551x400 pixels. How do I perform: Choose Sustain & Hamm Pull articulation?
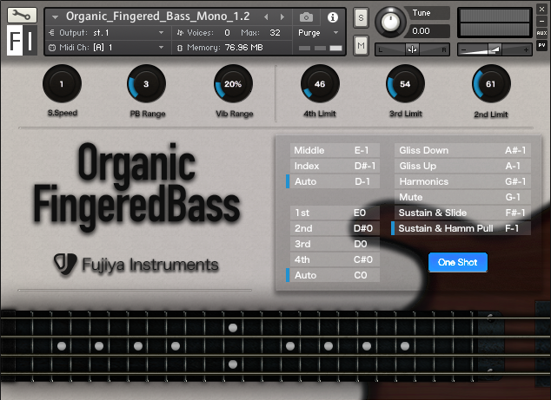461,228
